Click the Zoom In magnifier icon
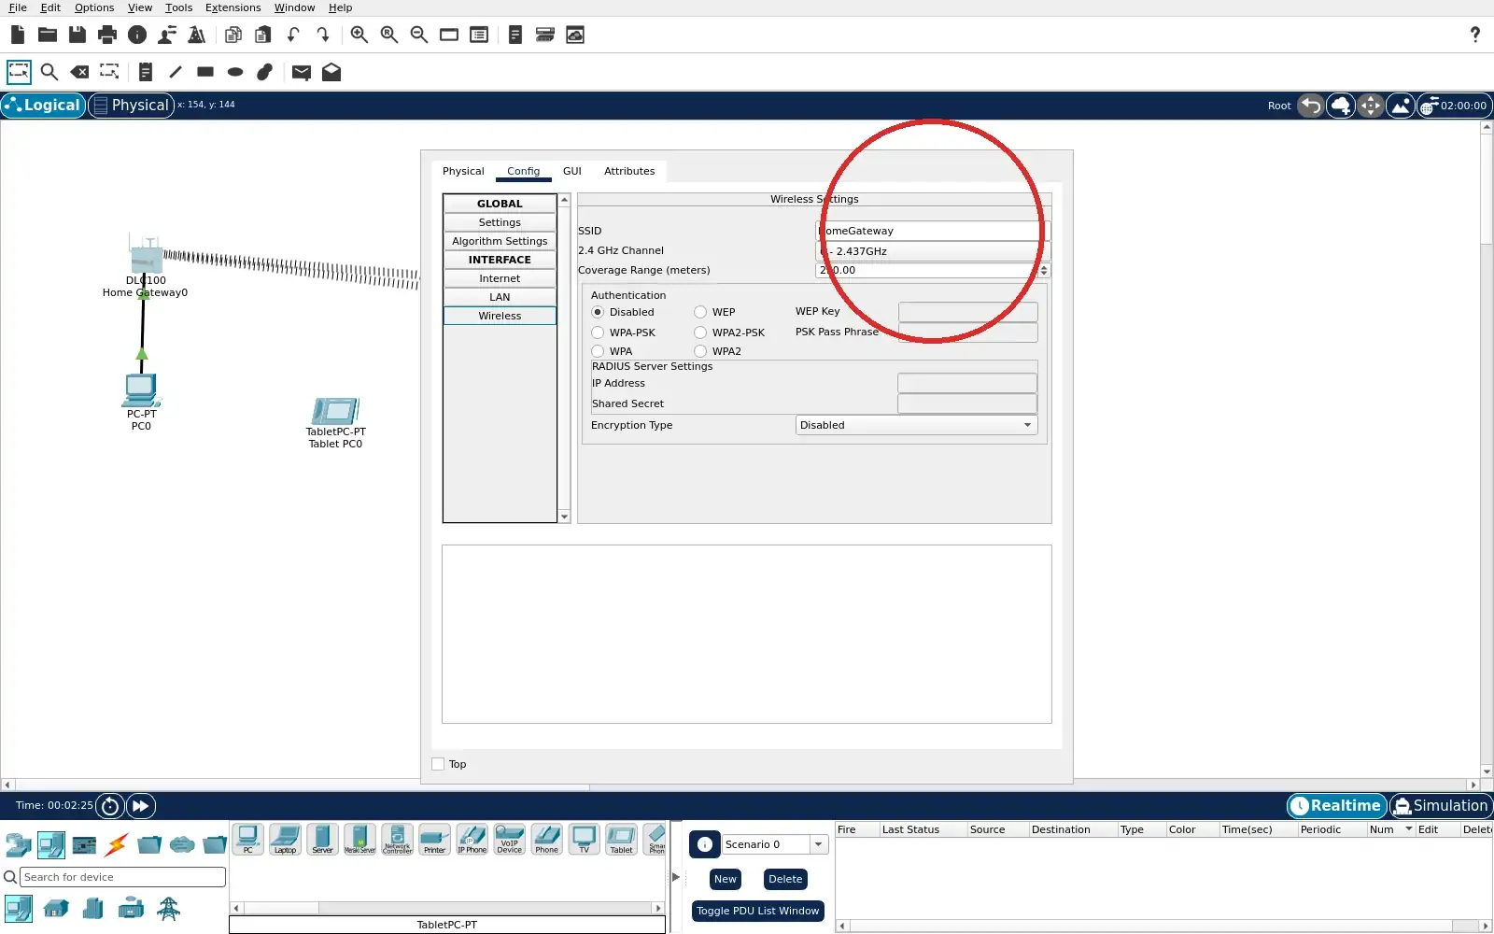 [359, 35]
